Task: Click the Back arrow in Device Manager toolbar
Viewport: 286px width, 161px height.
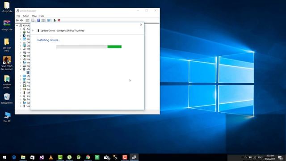Action: coord(17,20)
